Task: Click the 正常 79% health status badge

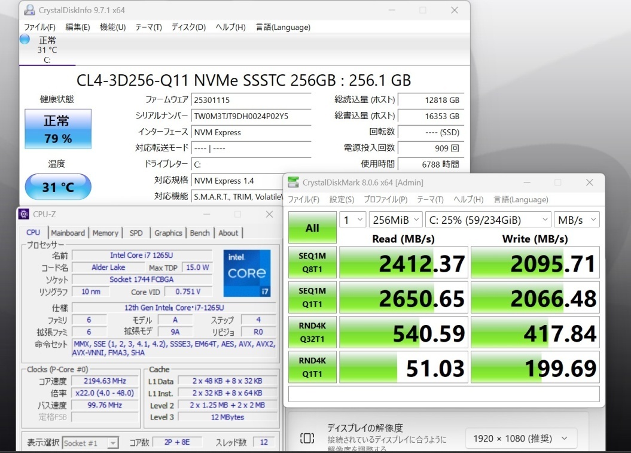Action: [x=57, y=129]
